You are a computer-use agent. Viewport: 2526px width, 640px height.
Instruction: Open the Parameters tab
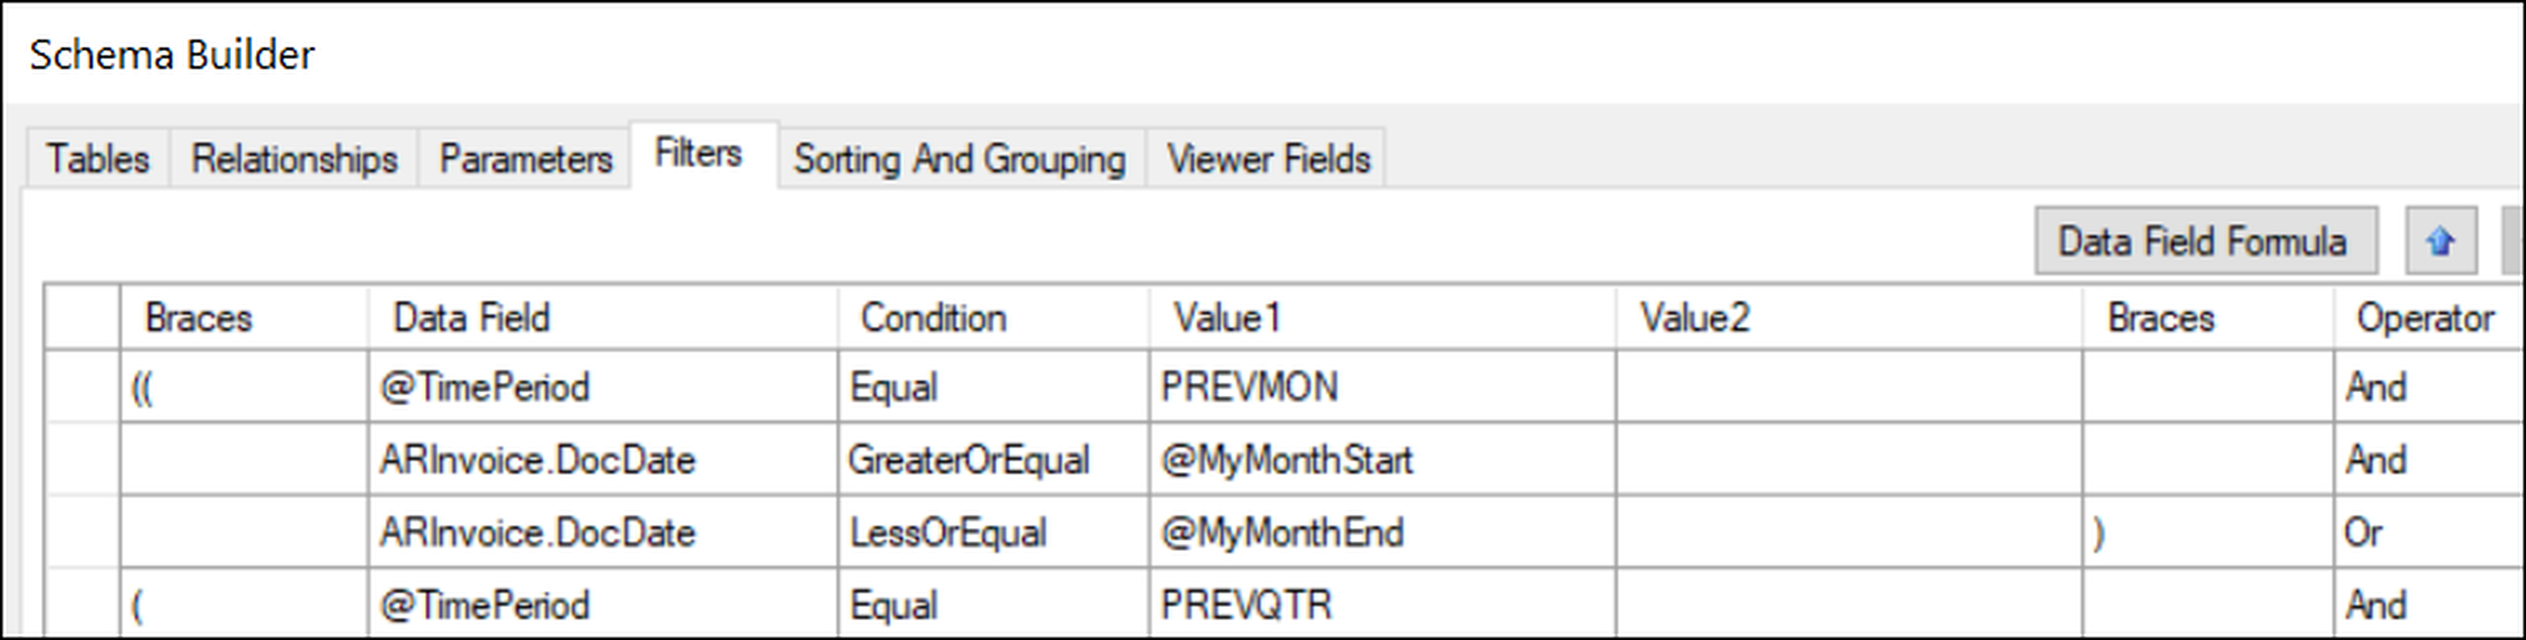[x=524, y=159]
